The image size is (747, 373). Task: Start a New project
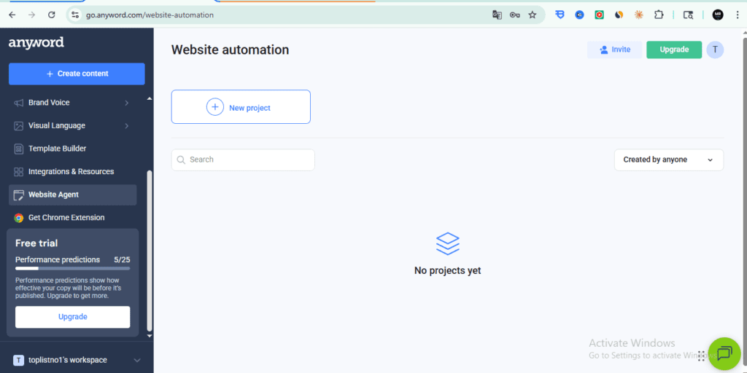pyautogui.click(x=241, y=107)
